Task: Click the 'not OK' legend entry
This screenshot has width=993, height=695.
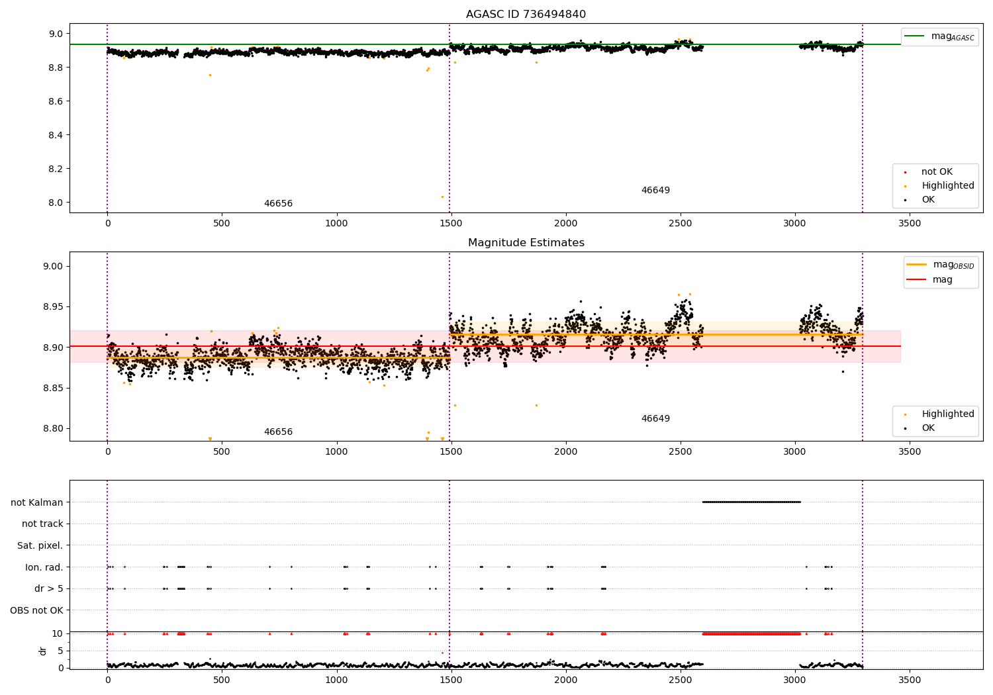Action: [936, 172]
